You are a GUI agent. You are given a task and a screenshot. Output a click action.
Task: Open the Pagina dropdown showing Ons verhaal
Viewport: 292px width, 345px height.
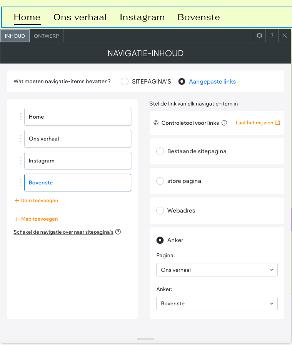click(217, 270)
